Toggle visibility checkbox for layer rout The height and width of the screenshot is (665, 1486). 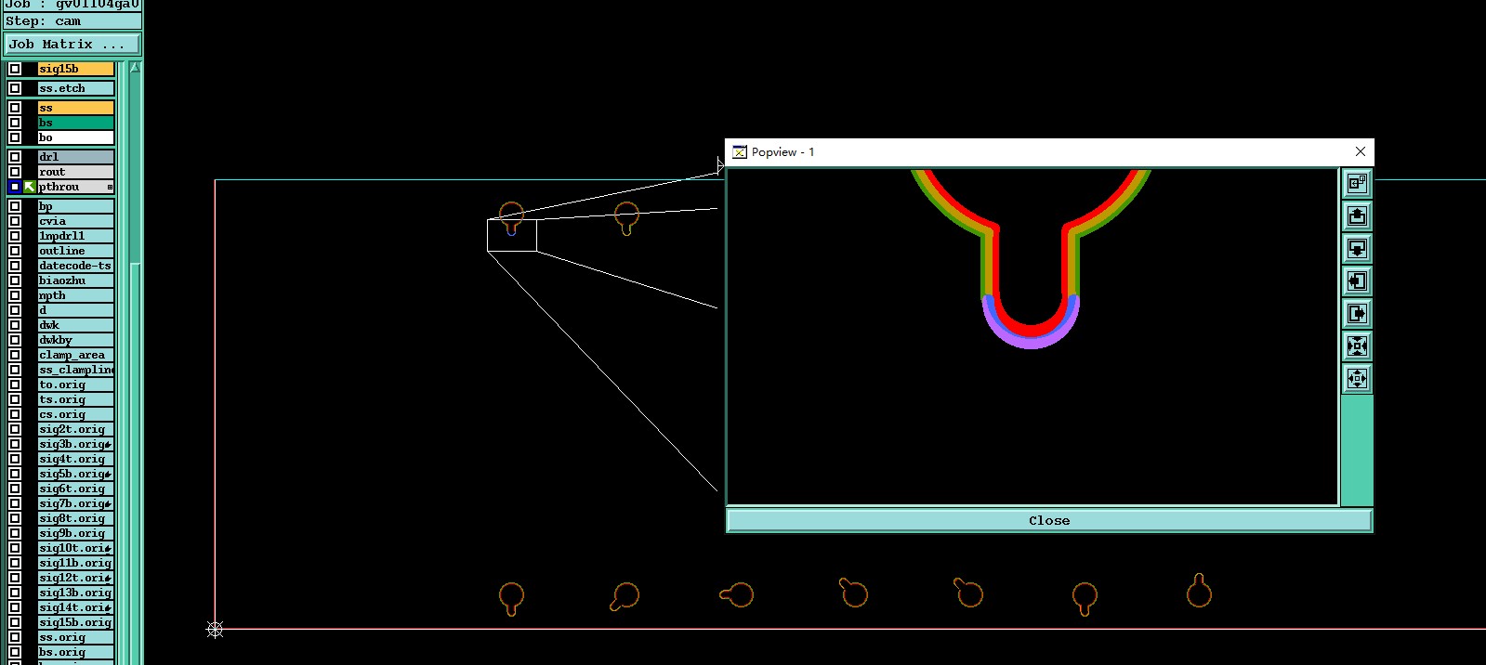(15, 172)
